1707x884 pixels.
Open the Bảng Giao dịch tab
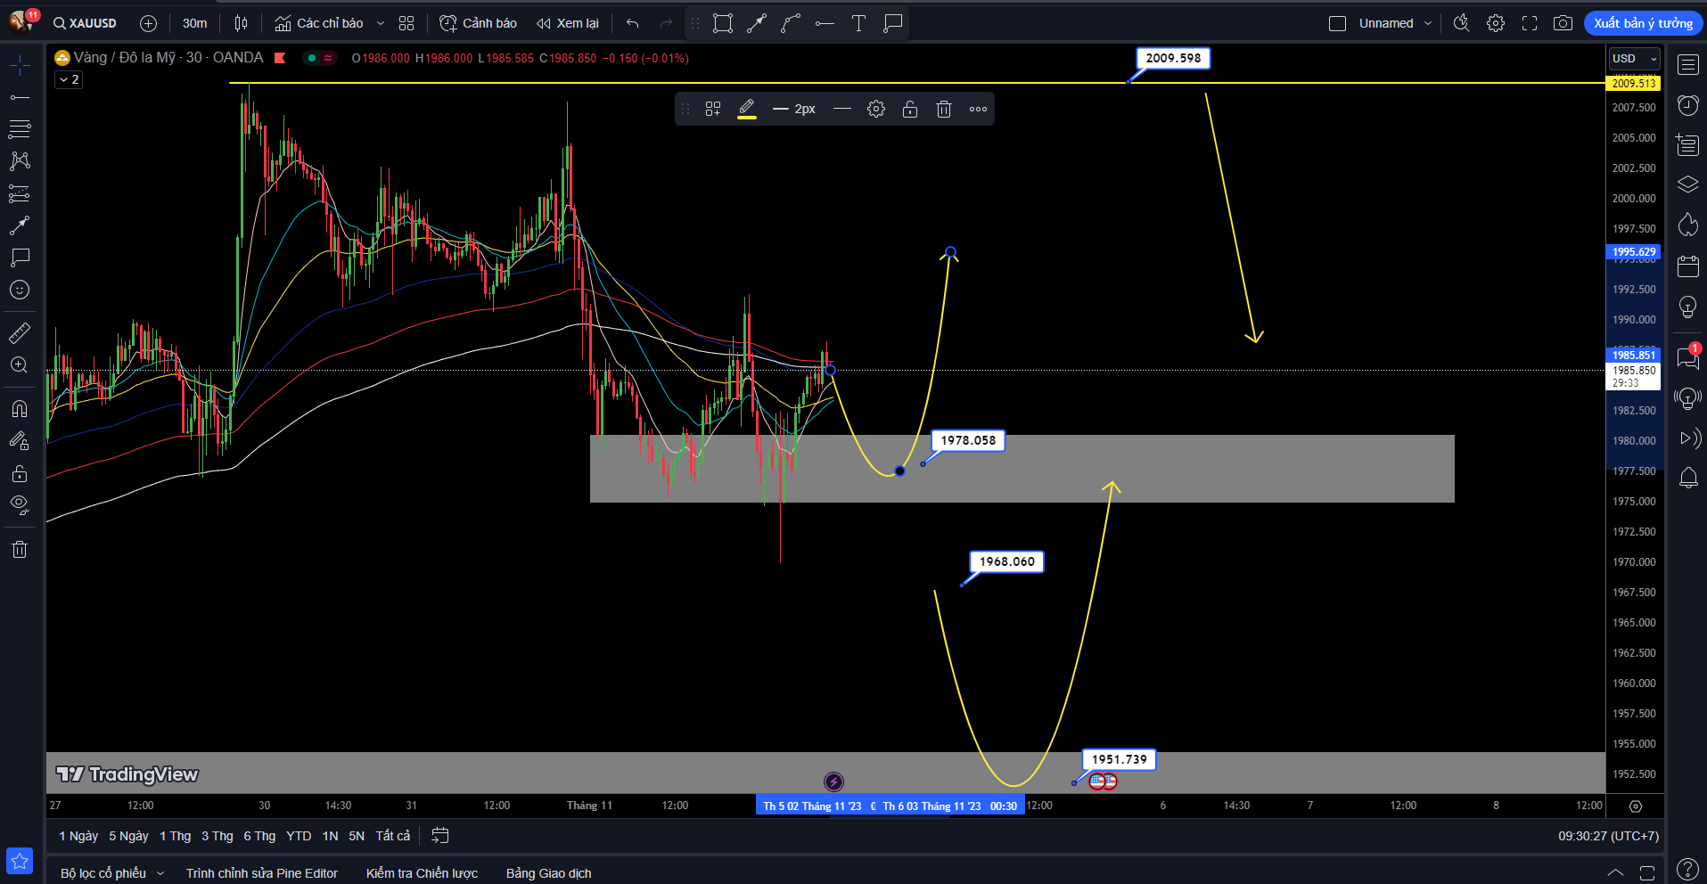point(548,873)
